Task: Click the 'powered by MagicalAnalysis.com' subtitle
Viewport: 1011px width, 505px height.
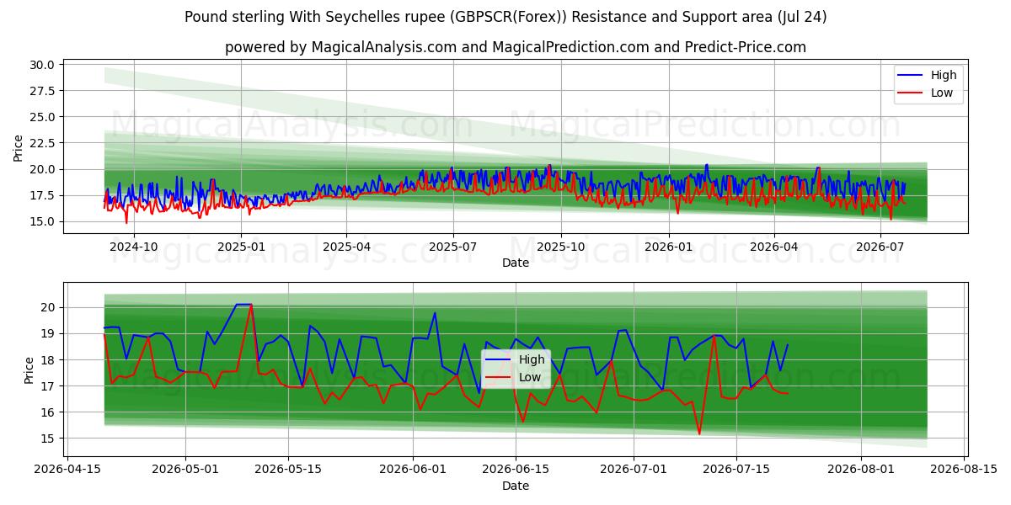Action: point(516,47)
